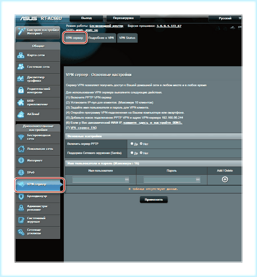This screenshot has height=277, width=257.
Task: Click the VPN сервер sidebar icon
Action: click(x=21, y=184)
